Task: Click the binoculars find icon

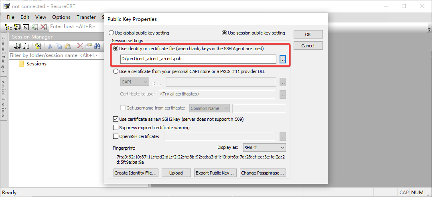Action: click(97, 46)
